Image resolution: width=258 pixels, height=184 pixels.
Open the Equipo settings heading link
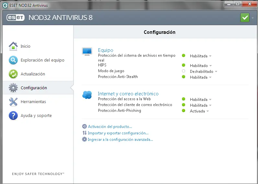click(106, 50)
